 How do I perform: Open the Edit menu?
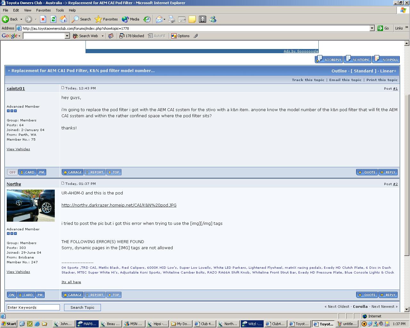[16, 10]
